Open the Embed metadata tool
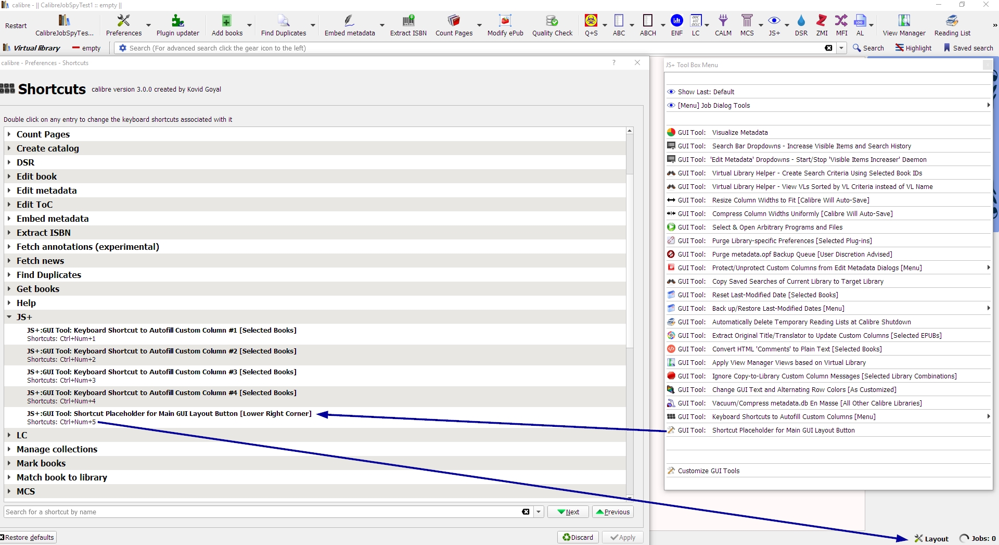The height and width of the screenshot is (545, 999). click(350, 25)
